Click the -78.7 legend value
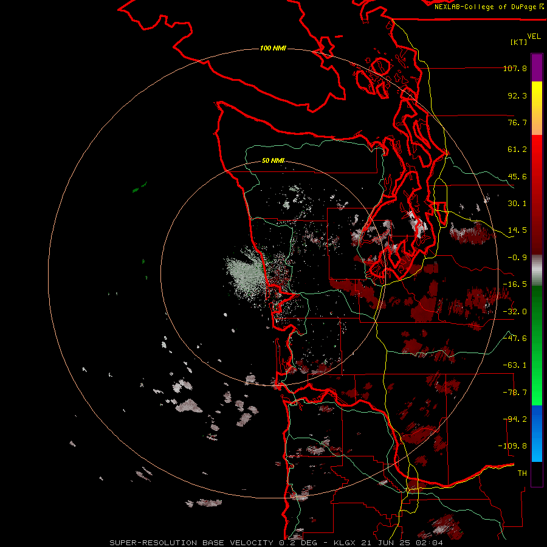 click(x=515, y=393)
